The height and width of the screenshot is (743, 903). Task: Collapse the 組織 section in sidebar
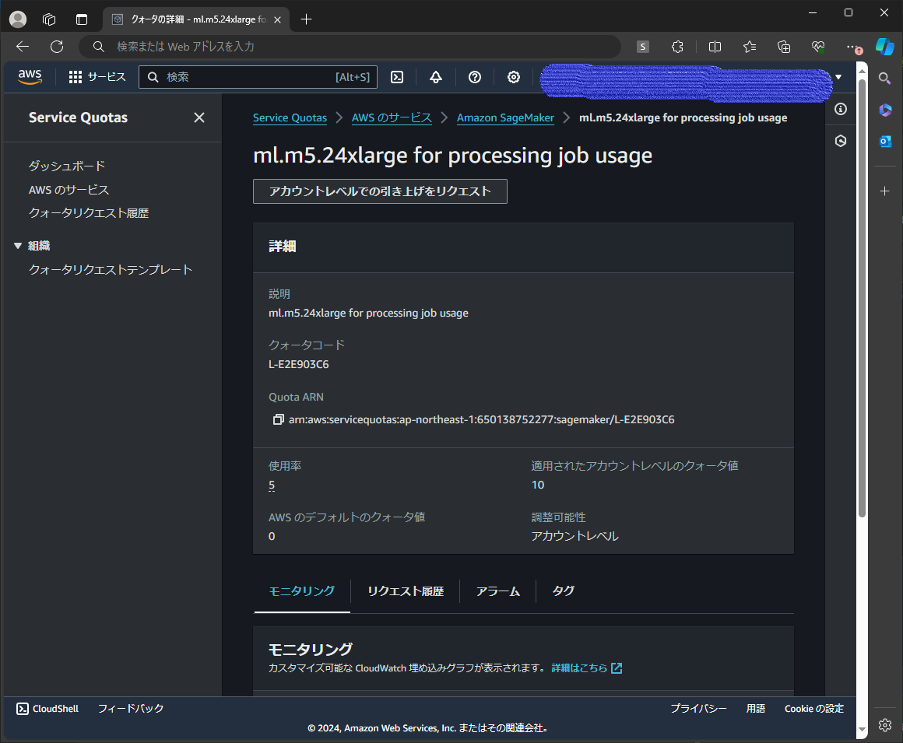pos(18,246)
